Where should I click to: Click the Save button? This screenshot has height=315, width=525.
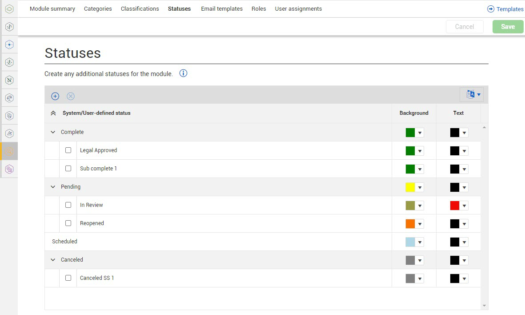(508, 27)
